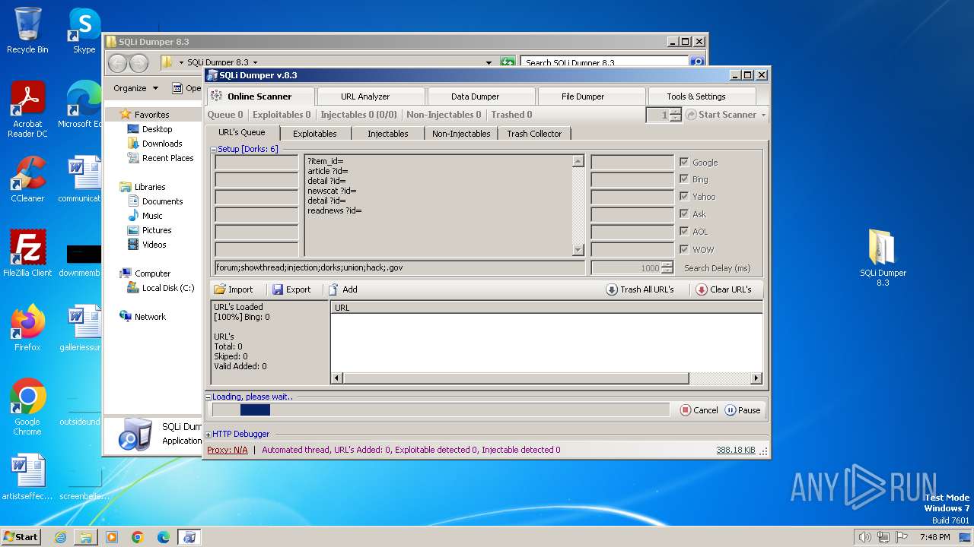Select Favorites in Explorer navigation pane

pos(151,115)
